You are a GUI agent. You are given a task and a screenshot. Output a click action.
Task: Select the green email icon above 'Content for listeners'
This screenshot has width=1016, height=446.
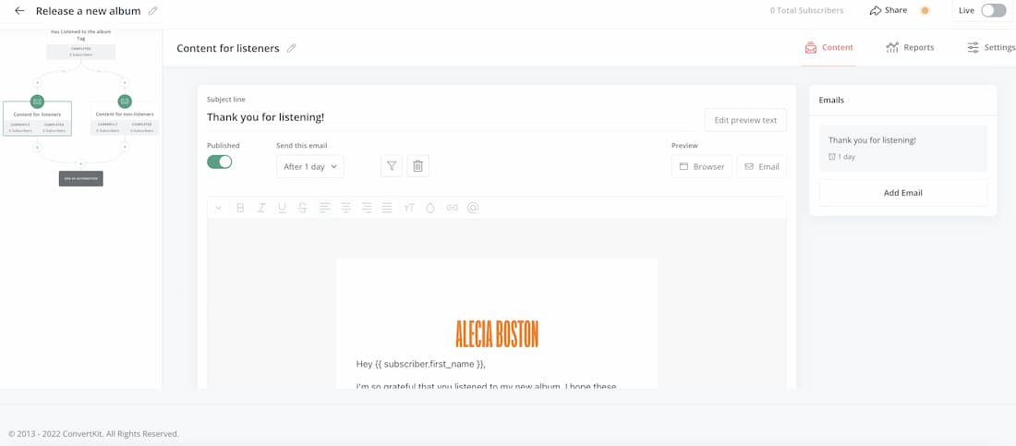point(38,102)
